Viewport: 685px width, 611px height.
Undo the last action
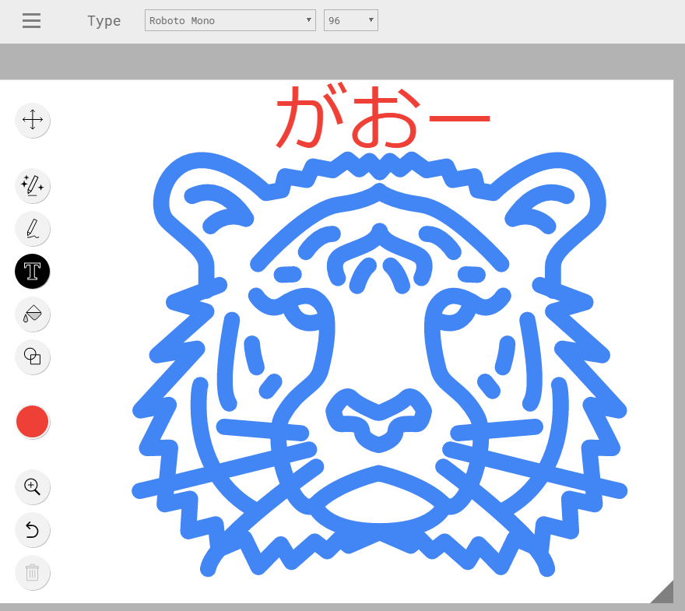(x=33, y=530)
